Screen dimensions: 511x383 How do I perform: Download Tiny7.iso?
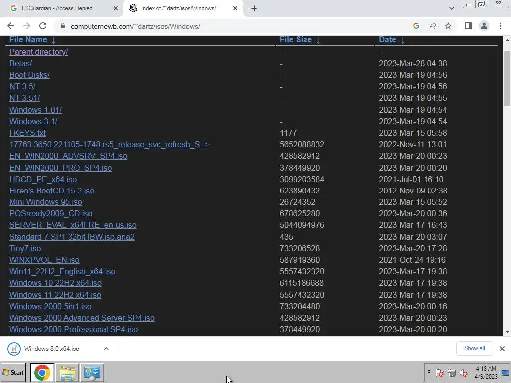[x=25, y=248]
